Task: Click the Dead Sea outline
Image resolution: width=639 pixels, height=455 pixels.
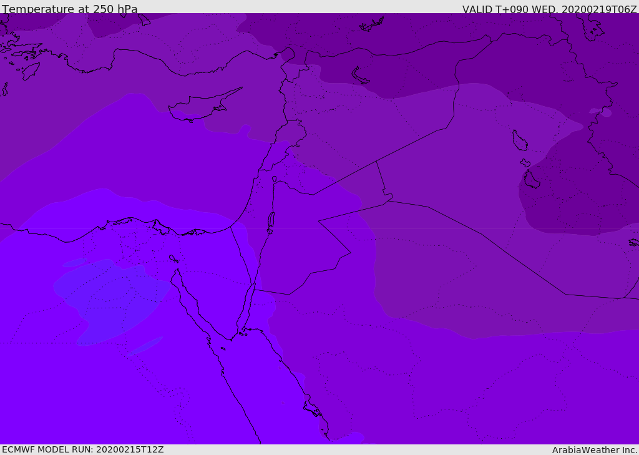Action: point(271,220)
